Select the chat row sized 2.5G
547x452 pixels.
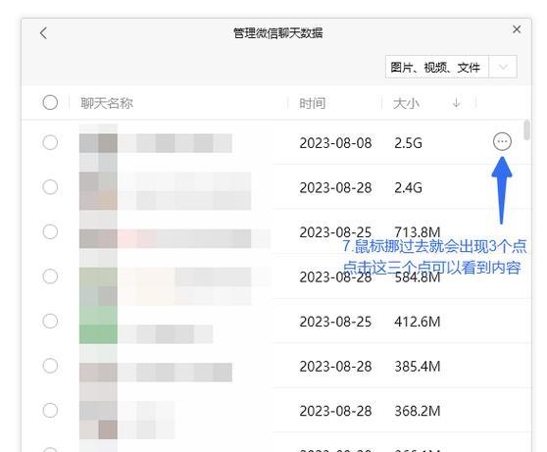[50, 142]
